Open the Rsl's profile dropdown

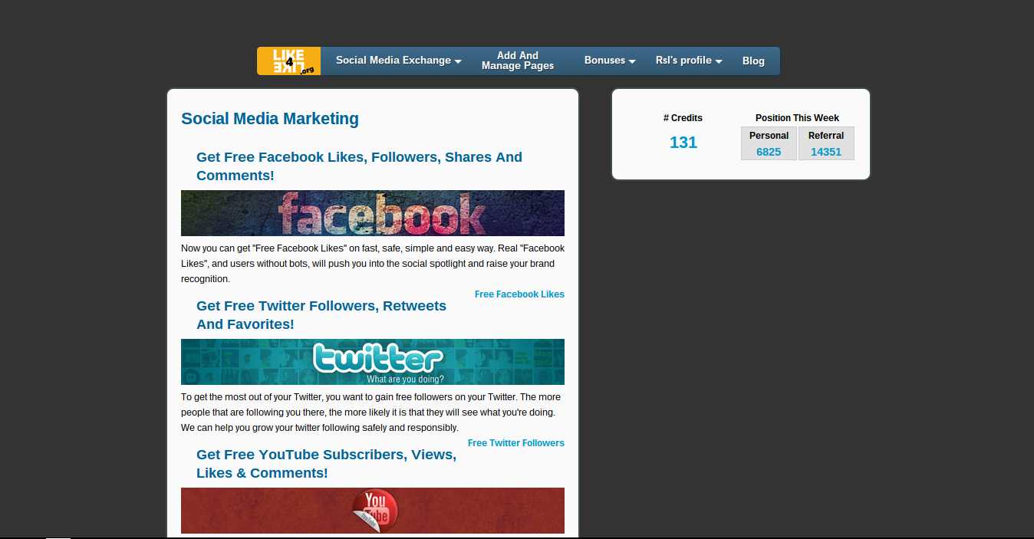tap(689, 61)
